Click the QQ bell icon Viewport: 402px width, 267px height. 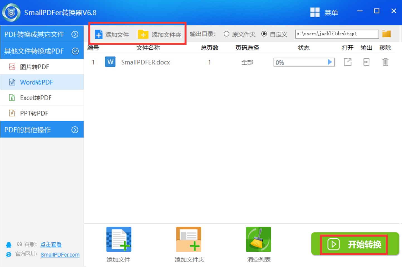[9, 245]
